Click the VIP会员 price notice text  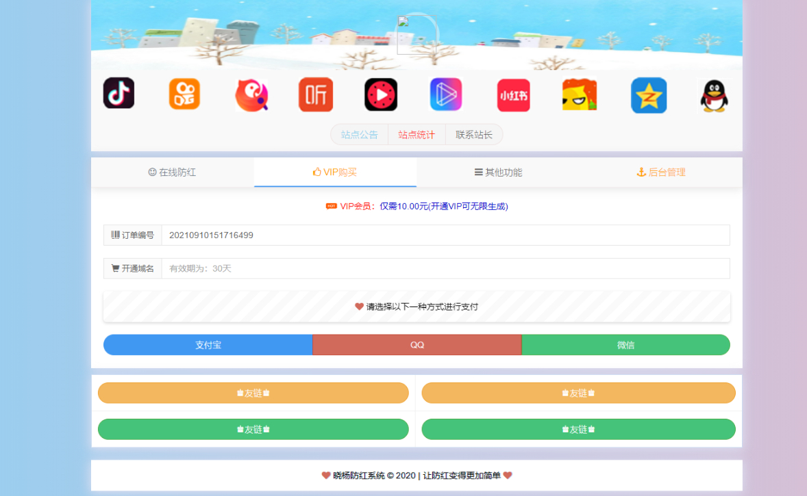(x=417, y=206)
